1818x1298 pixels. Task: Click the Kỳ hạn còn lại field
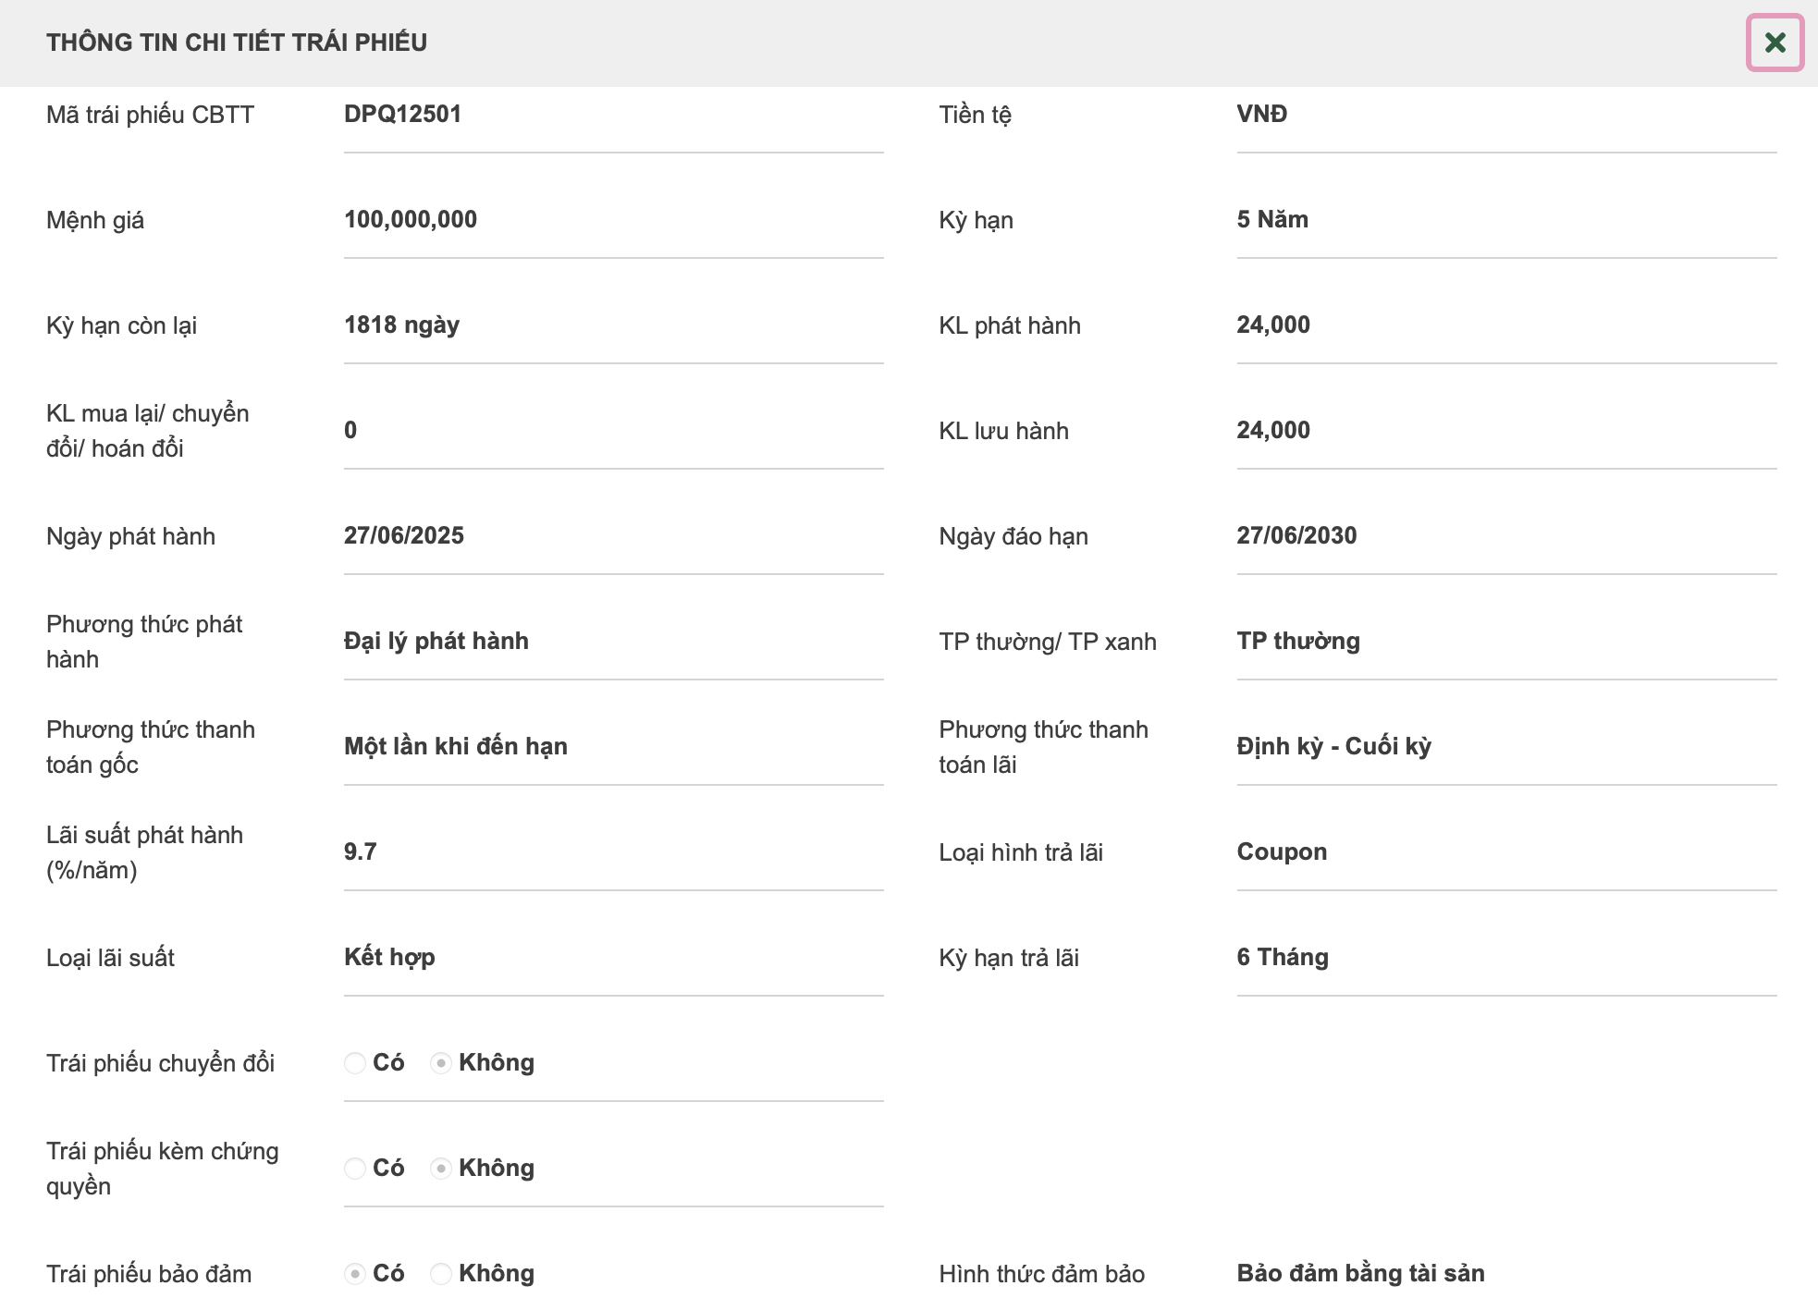(613, 325)
